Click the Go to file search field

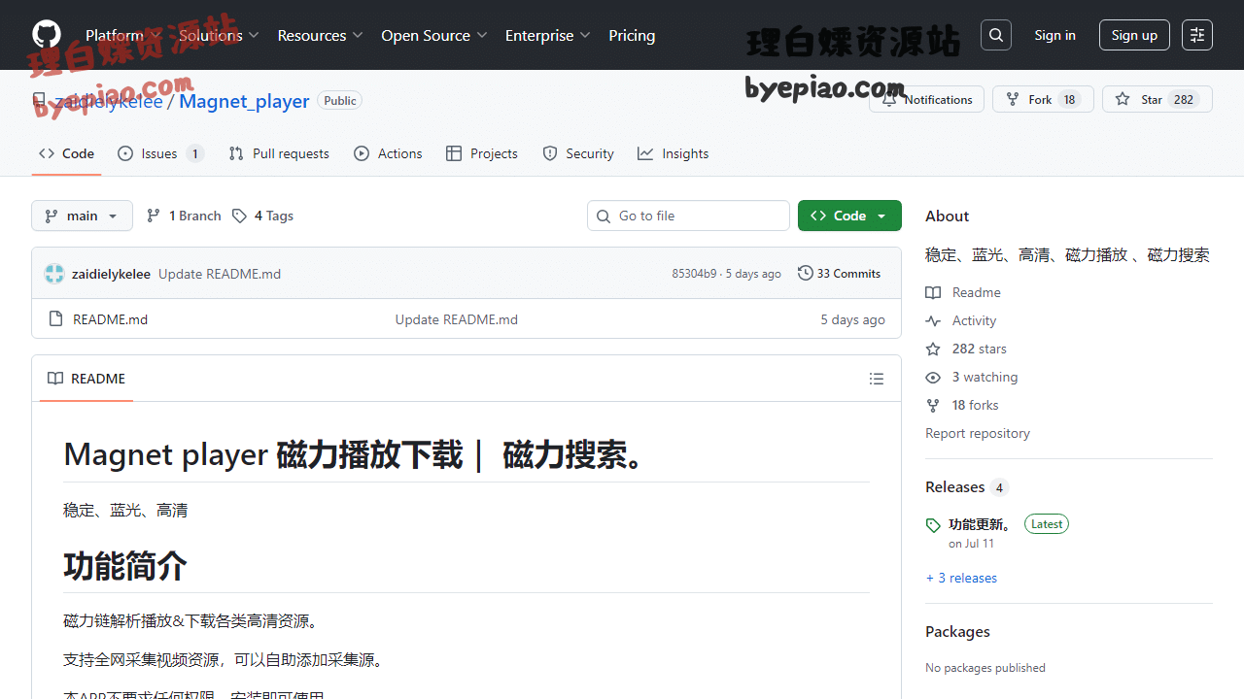click(x=688, y=216)
